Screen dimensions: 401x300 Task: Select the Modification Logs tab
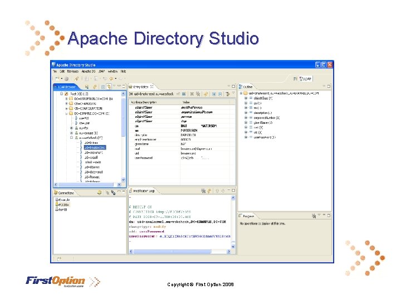point(142,191)
